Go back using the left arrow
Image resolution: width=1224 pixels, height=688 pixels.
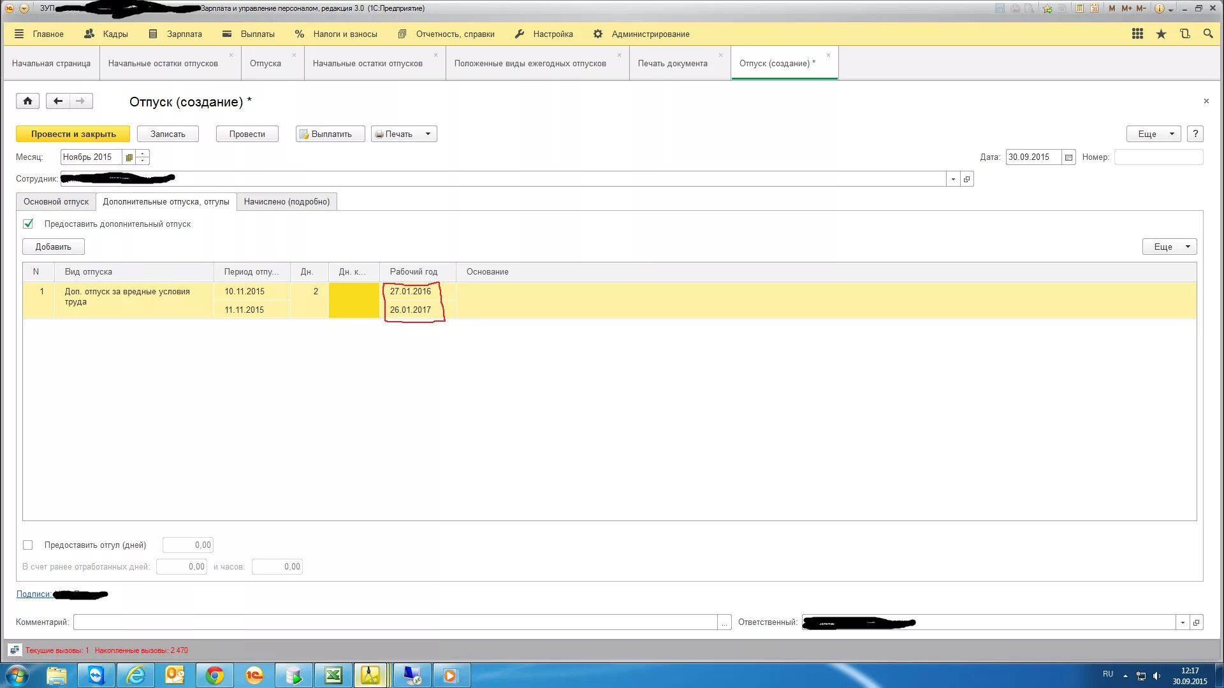click(x=58, y=101)
